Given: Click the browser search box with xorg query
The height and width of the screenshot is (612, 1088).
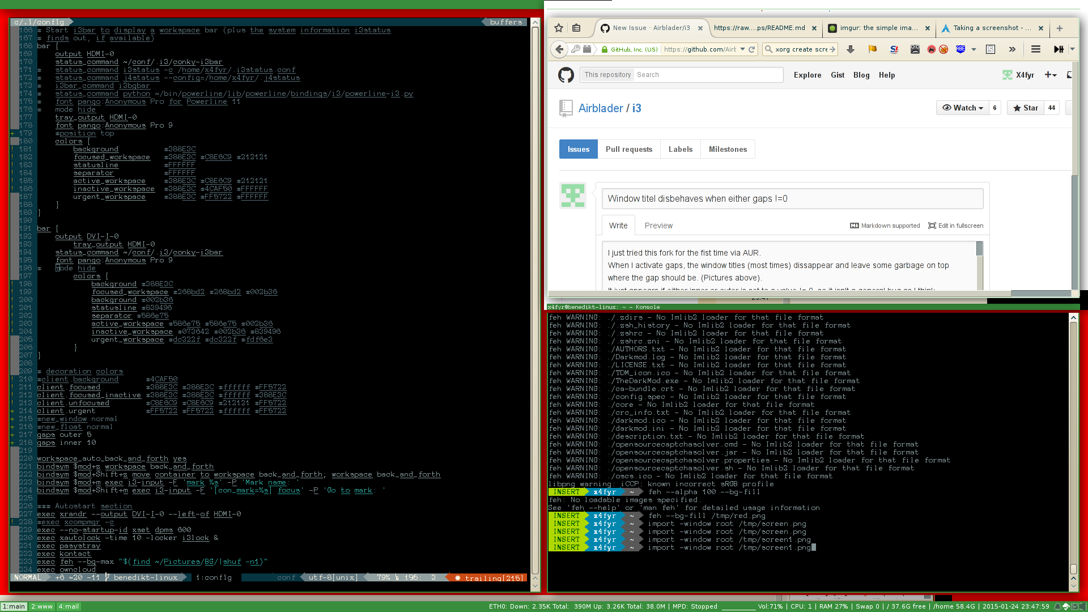Looking at the screenshot, I should [x=800, y=49].
